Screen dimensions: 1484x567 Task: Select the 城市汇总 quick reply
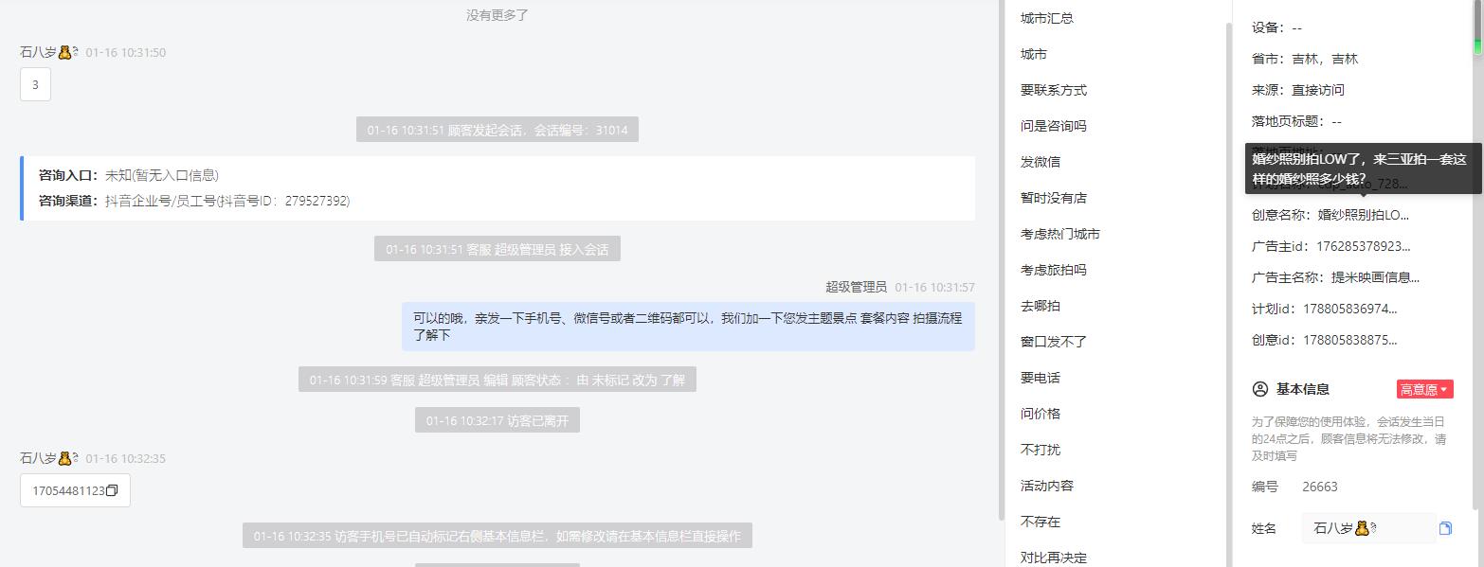tap(1047, 18)
